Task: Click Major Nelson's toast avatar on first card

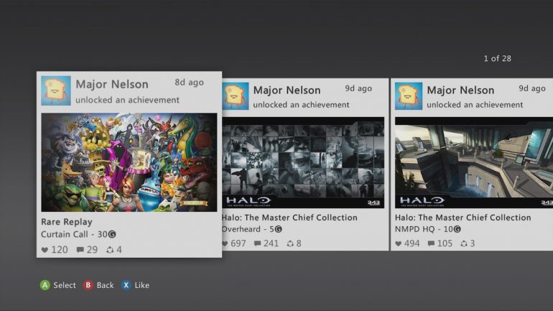Action: pyautogui.click(x=56, y=91)
